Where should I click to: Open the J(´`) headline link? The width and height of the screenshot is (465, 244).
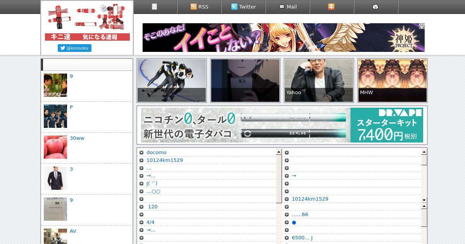click(152, 183)
